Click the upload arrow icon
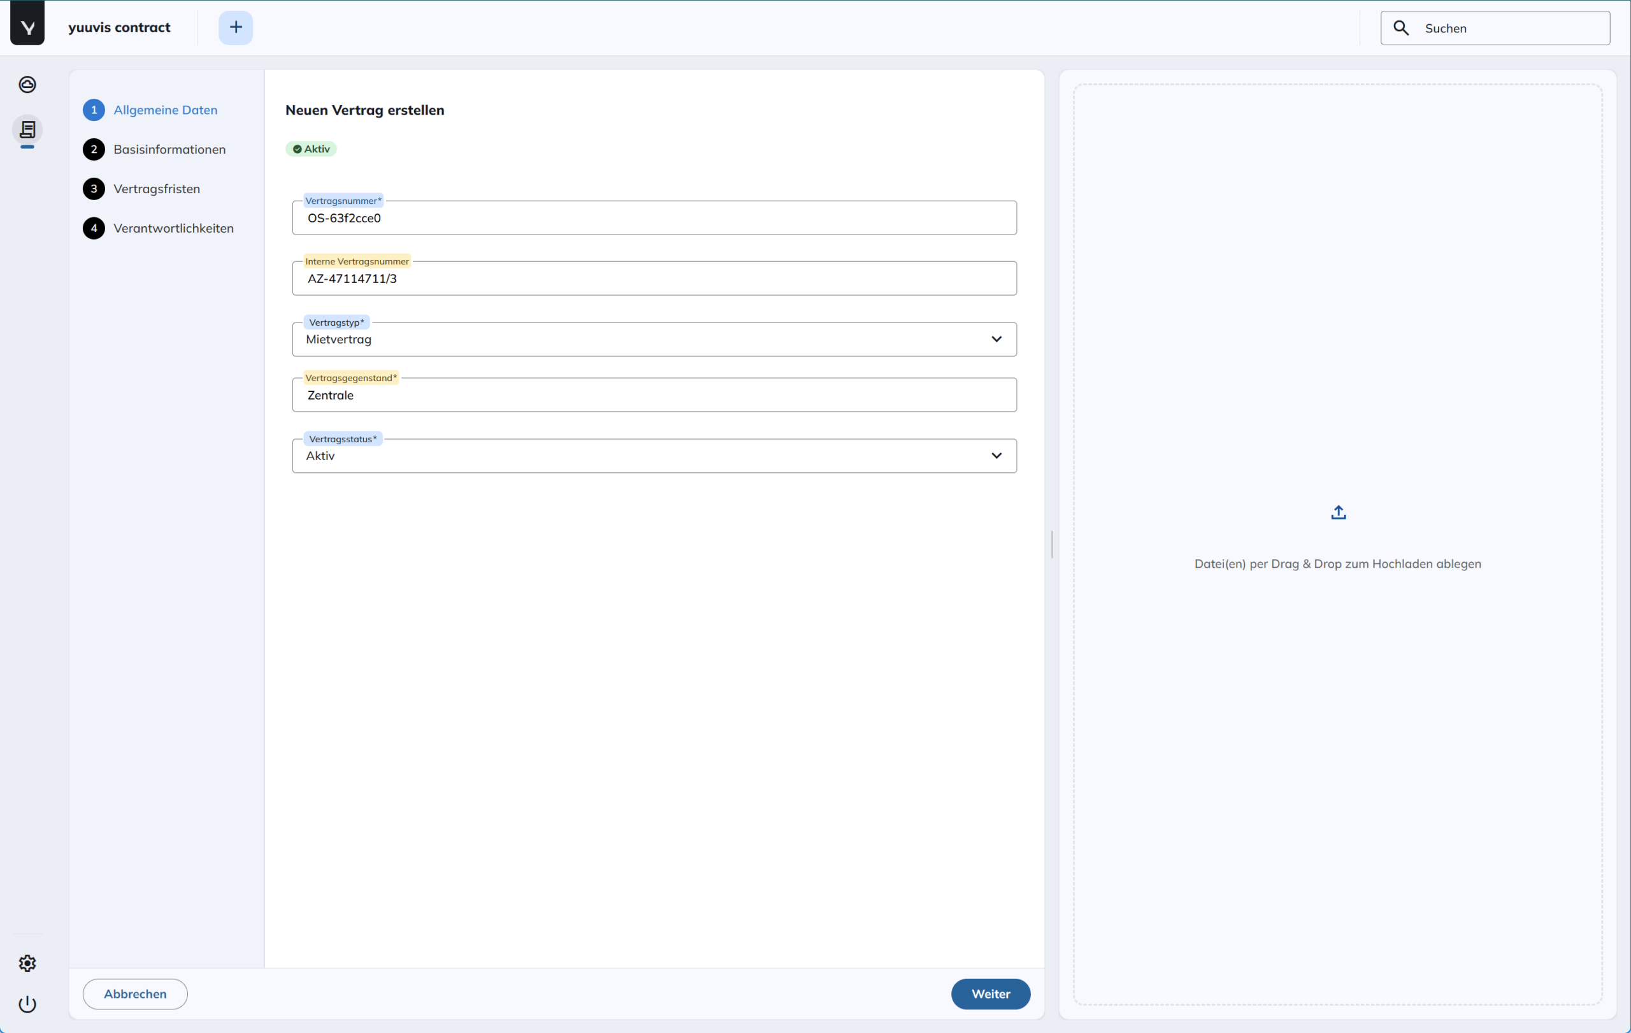 pos(1338,513)
